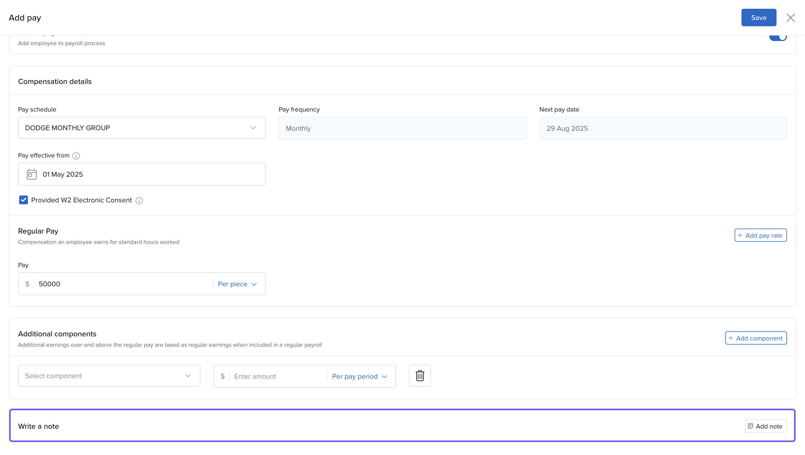Uncheck Provided W2 Electronic Consent checkbox
805x455 pixels.
[24, 200]
